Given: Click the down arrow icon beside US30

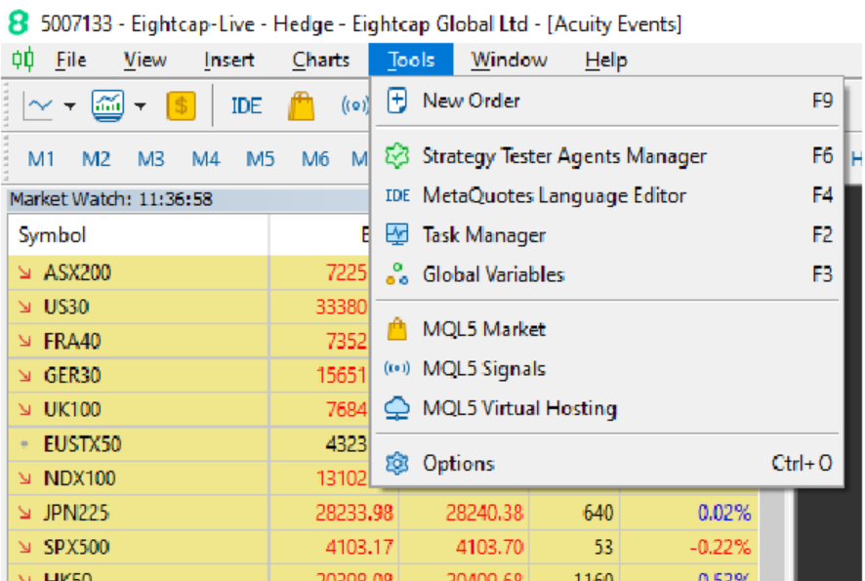Looking at the screenshot, I should (x=24, y=307).
